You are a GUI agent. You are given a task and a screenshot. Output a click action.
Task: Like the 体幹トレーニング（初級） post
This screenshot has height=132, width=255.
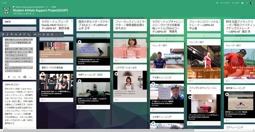(79, 107)
